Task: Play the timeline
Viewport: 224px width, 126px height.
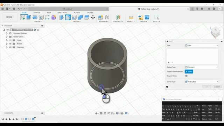Action: (x=10, y=119)
